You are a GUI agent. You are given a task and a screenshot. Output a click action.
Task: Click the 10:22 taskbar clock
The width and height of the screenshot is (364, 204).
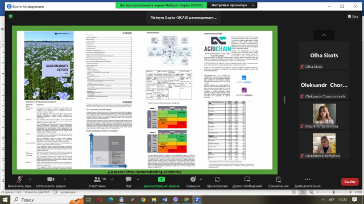click(342, 199)
